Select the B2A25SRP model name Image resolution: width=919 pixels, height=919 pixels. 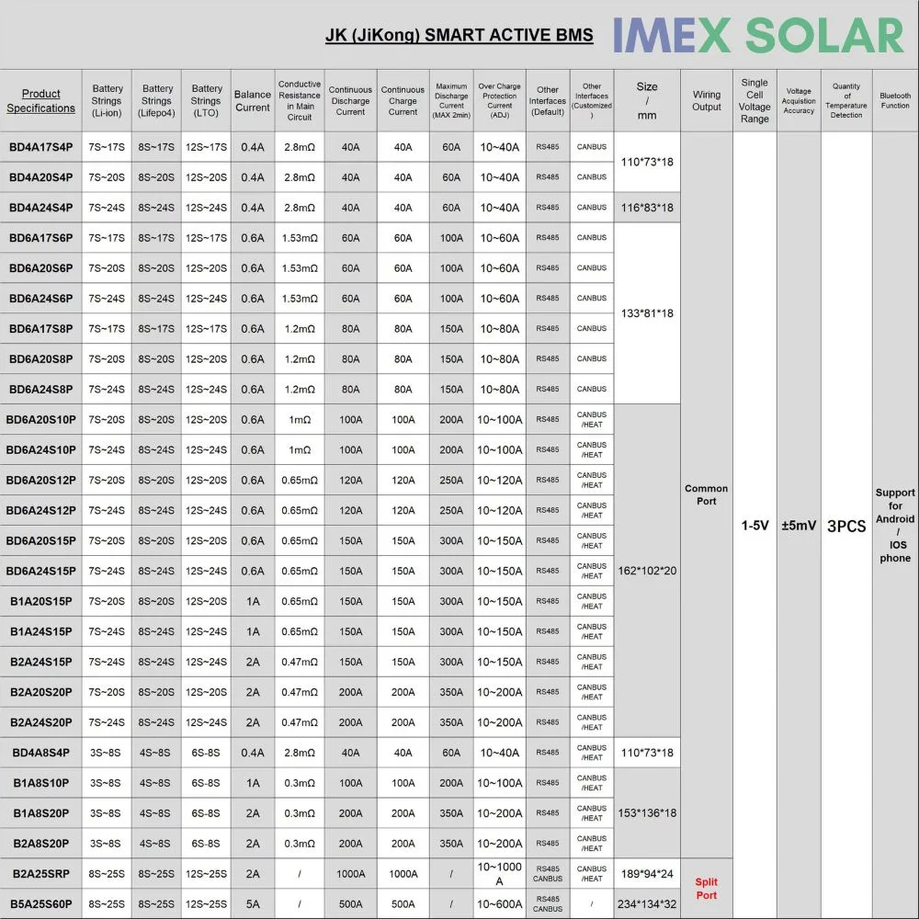pyautogui.click(x=41, y=874)
